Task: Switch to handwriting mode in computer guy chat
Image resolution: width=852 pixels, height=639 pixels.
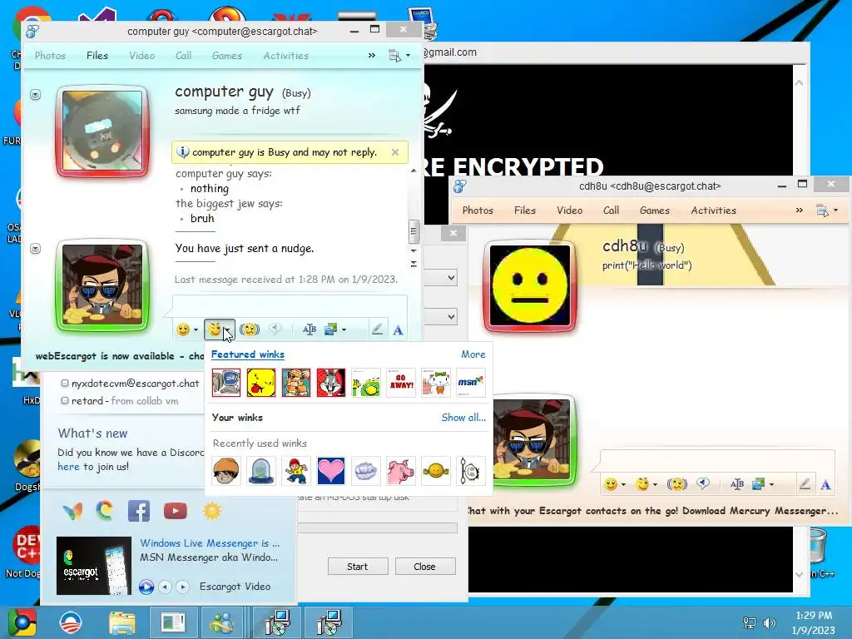Action: (377, 329)
